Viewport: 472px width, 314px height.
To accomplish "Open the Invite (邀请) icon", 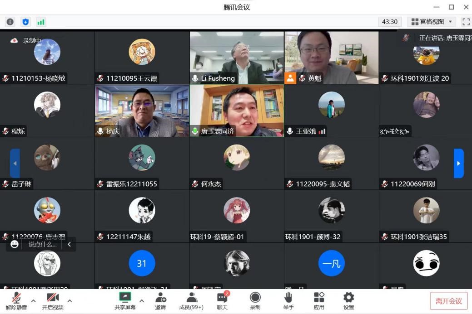I will tap(160, 301).
